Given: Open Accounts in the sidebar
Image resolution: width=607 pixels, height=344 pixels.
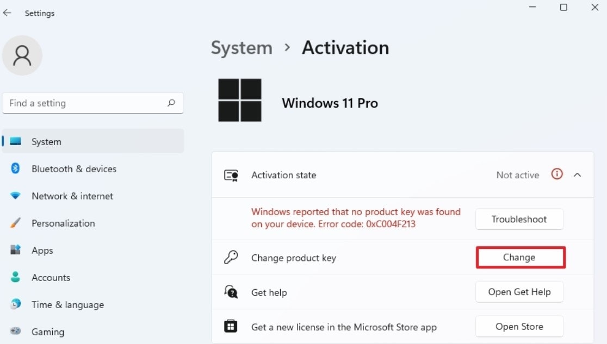Looking at the screenshot, I should point(51,278).
